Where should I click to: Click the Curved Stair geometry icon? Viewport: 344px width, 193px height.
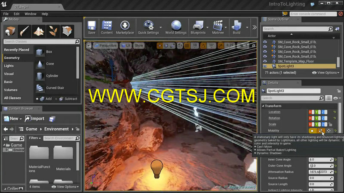click(x=40, y=88)
